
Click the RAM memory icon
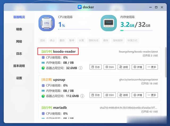pos(109,23)
